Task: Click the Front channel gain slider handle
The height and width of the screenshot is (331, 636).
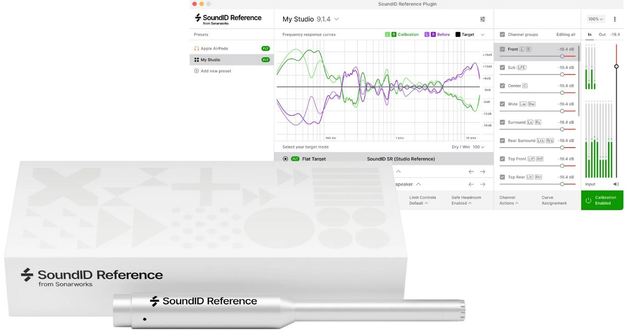Action: [x=562, y=56]
